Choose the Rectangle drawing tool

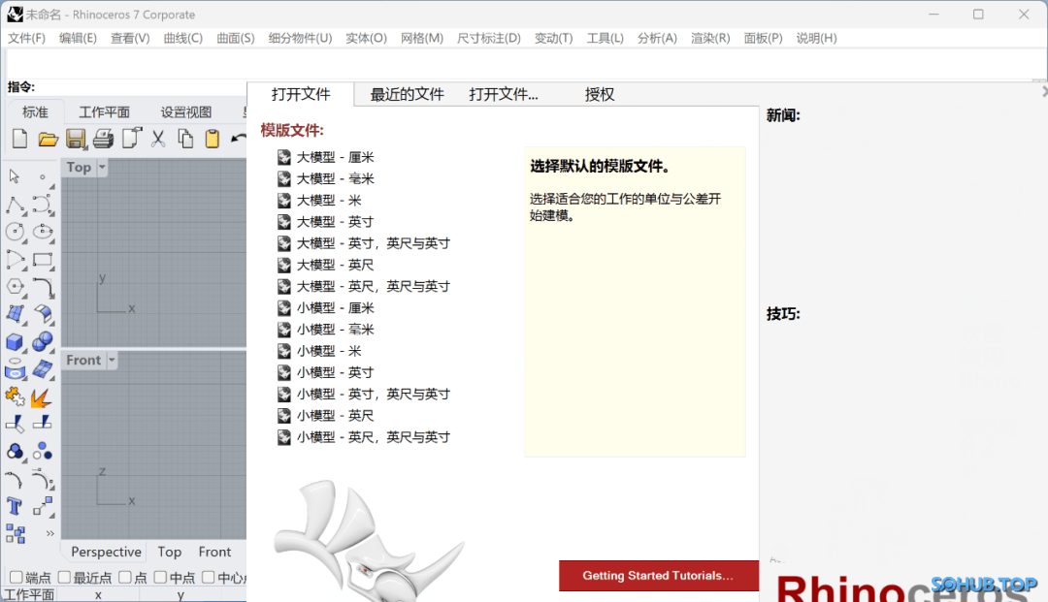tap(43, 259)
